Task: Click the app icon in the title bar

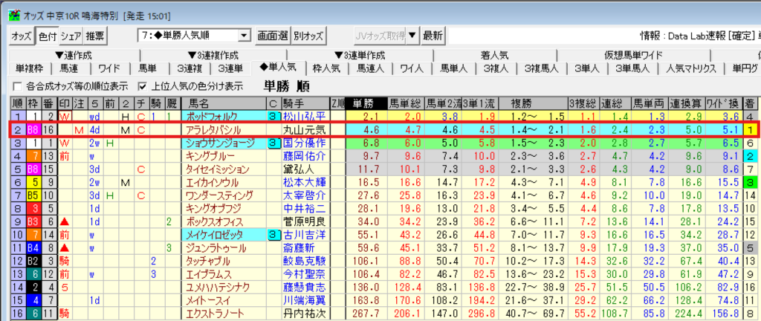Action: (8, 7)
